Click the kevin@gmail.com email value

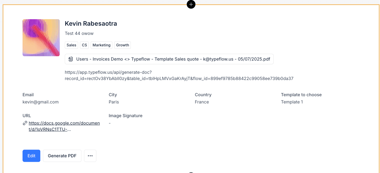click(x=41, y=102)
